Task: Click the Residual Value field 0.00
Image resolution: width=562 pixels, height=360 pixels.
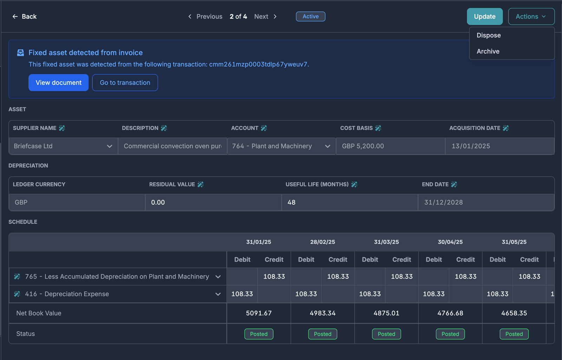Action: point(214,202)
